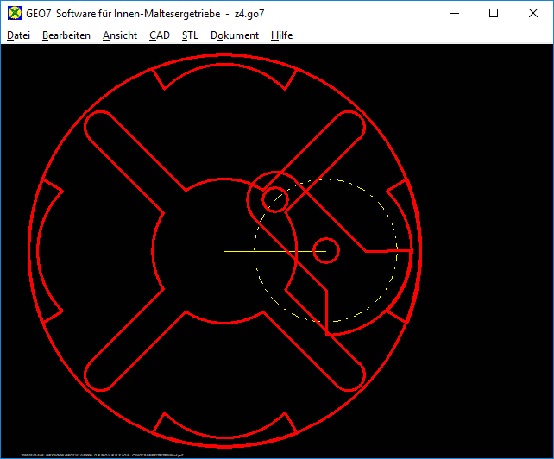Open the Bearbeiten menu
The height and width of the screenshot is (459, 554).
pyautogui.click(x=66, y=35)
